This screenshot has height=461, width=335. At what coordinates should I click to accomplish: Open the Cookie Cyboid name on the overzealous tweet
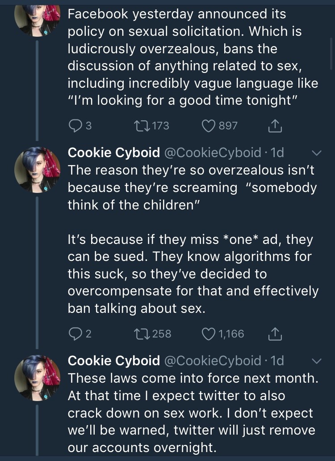click(x=113, y=153)
